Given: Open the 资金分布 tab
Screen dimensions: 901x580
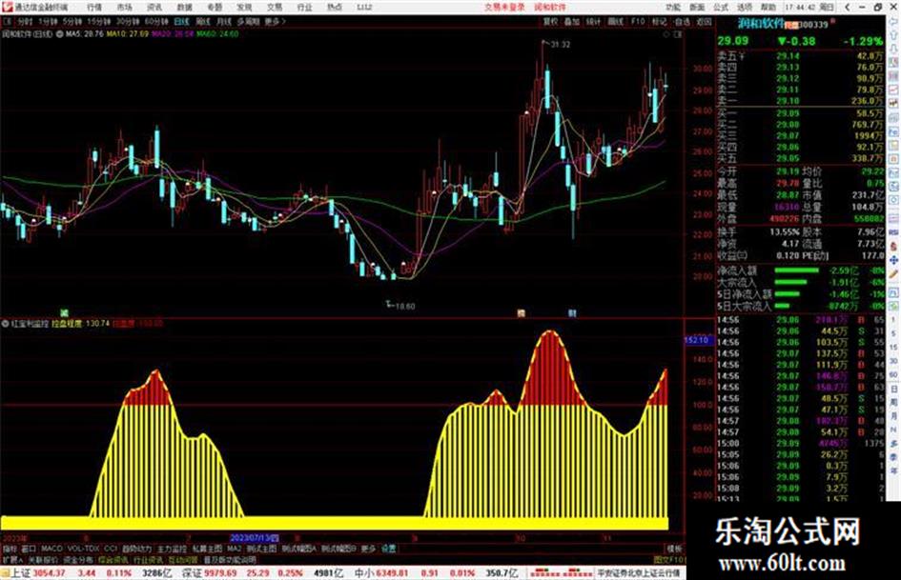Looking at the screenshot, I should coord(78,559).
